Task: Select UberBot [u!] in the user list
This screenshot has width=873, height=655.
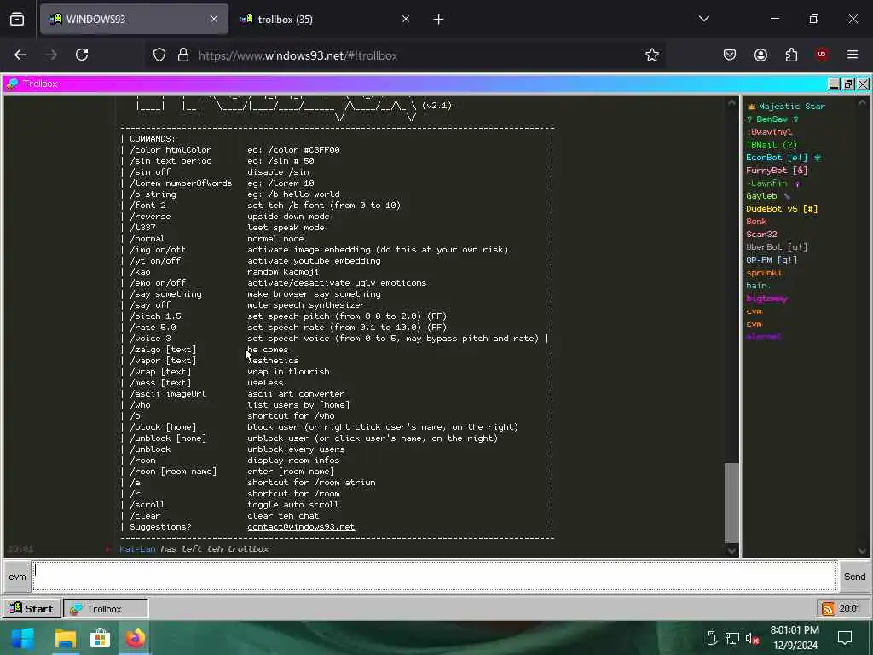Action: tap(777, 247)
